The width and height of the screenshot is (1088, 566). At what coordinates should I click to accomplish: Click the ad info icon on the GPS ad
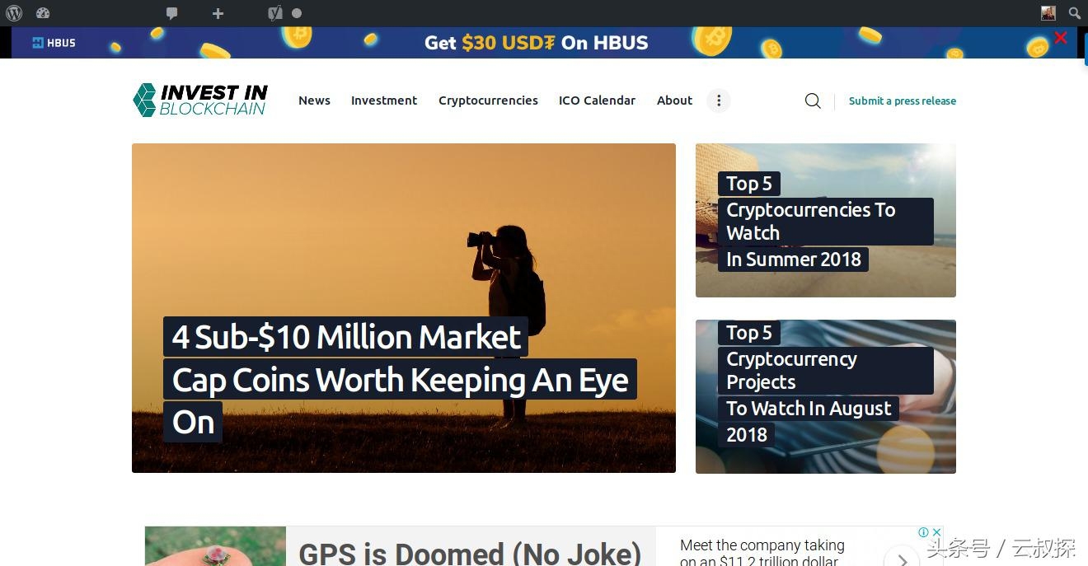924,532
